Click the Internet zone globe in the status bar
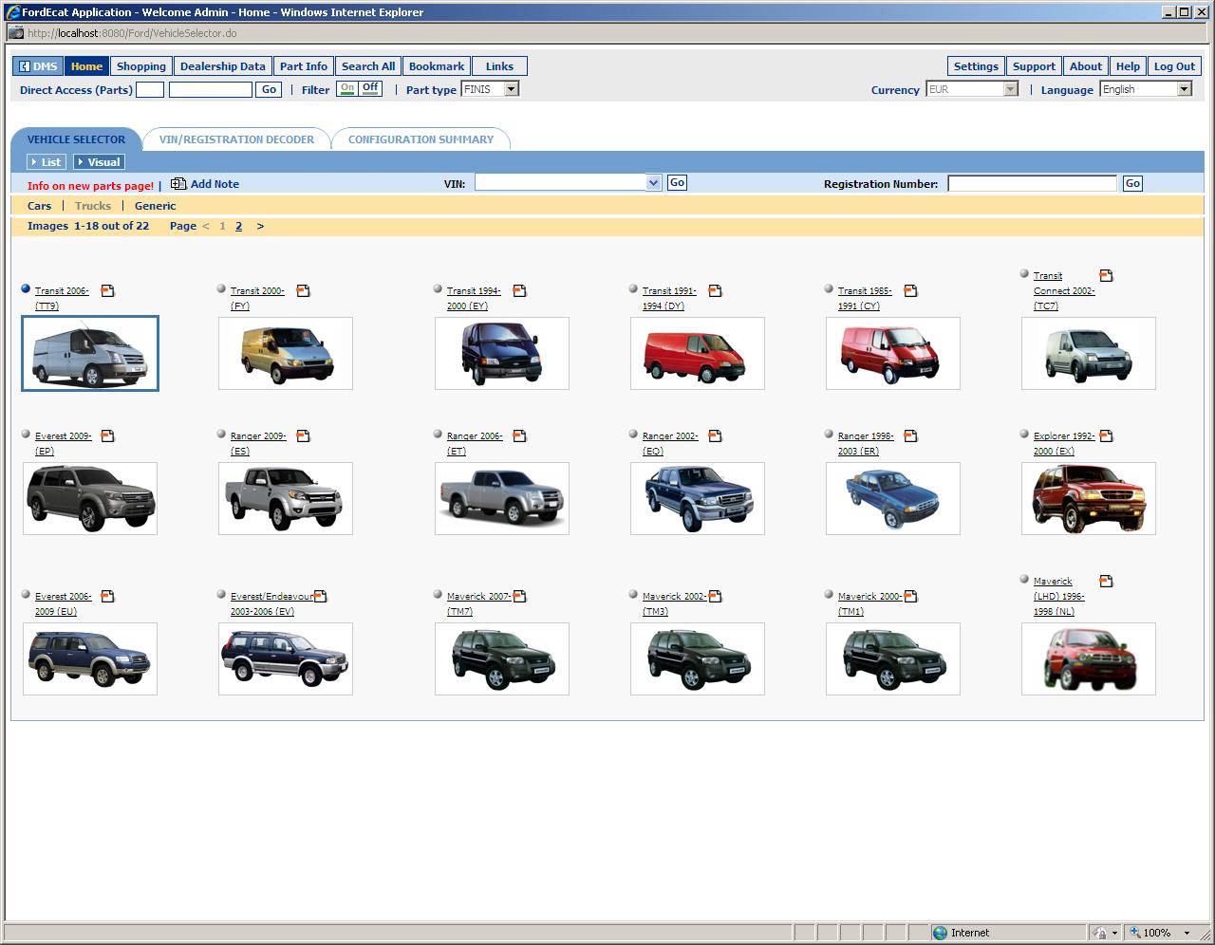1215x945 pixels. (x=940, y=933)
